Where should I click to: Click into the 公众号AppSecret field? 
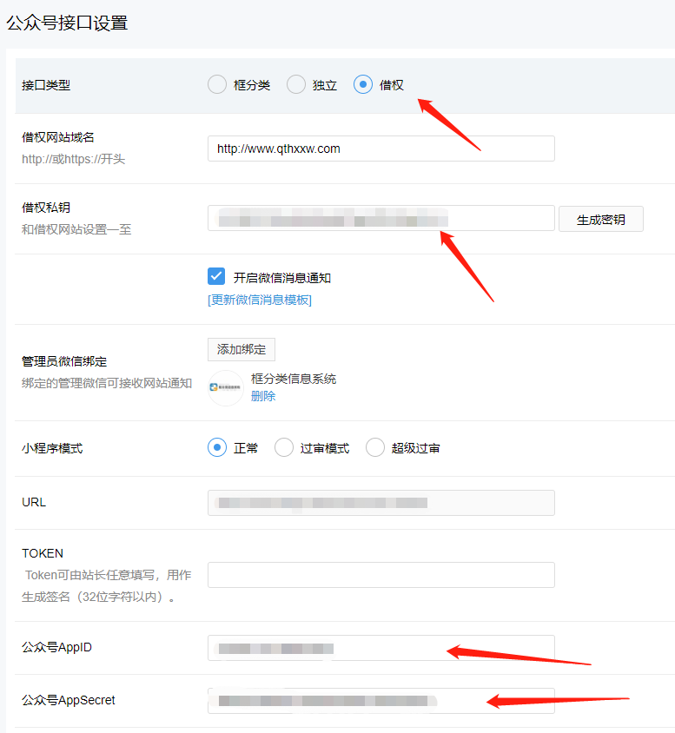click(381, 700)
